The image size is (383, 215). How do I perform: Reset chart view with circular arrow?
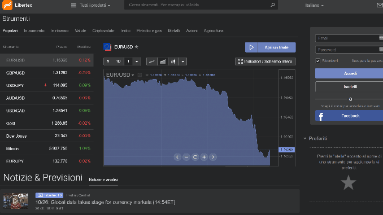coord(195,157)
